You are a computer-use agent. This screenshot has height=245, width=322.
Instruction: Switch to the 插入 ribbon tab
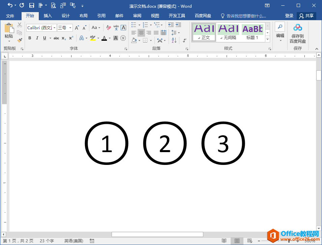point(48,15)
